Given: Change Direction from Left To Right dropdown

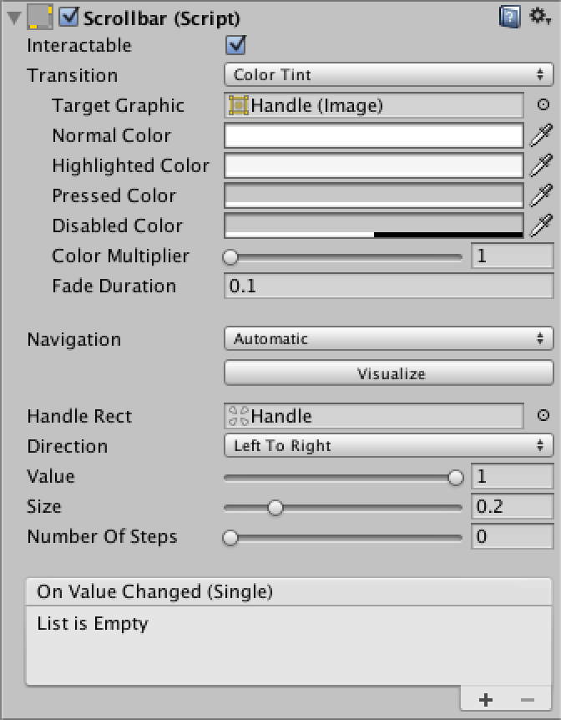Looking at the screenshot, I should click(388, 445).
